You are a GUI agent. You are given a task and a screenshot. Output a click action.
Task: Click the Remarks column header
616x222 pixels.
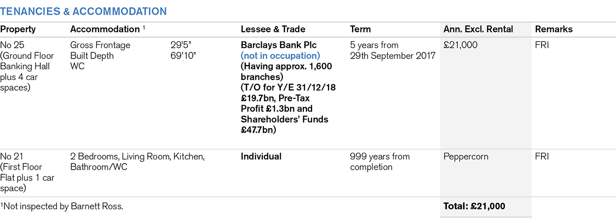[553, 29]
